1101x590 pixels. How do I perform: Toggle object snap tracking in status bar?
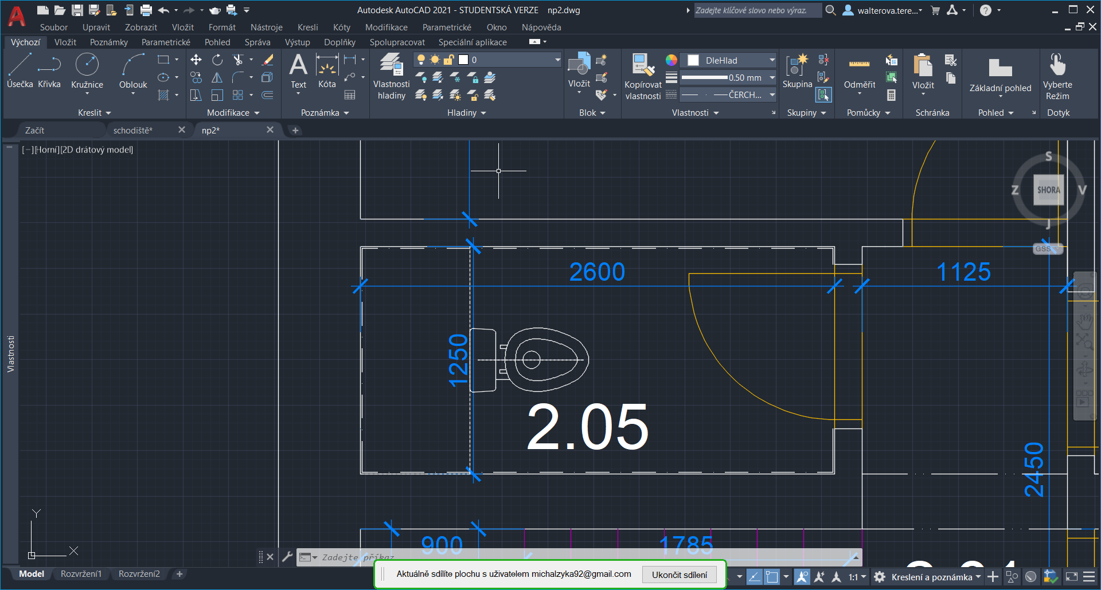[755, 577]
